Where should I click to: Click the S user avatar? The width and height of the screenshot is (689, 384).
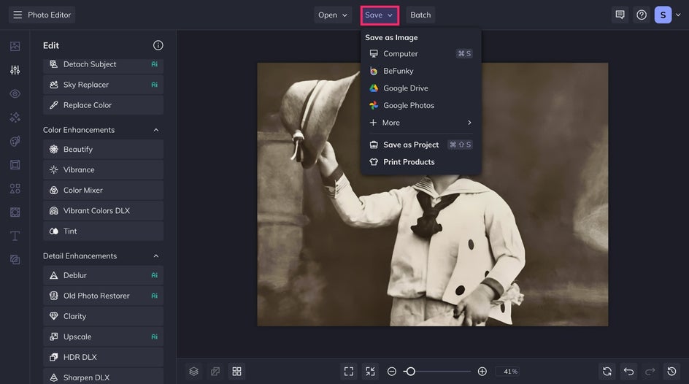[x=663, y=15]
